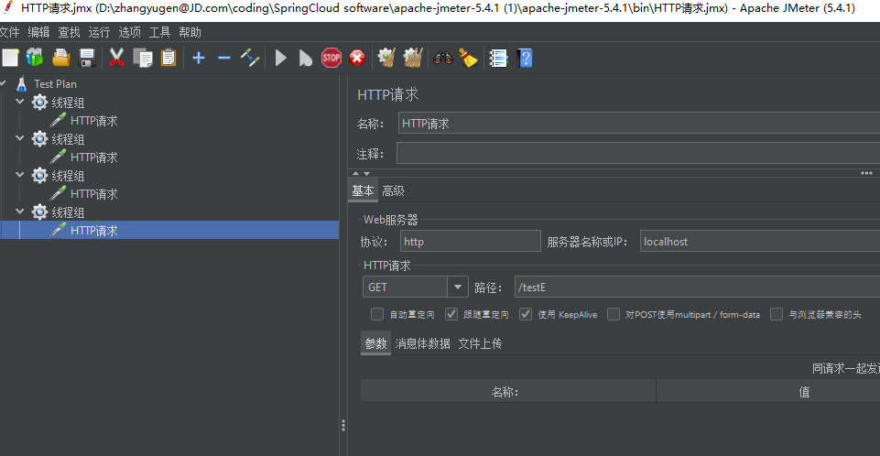Switch to the 高级 tab
Viewport: 880px width, 456px height.
point(393,190)
